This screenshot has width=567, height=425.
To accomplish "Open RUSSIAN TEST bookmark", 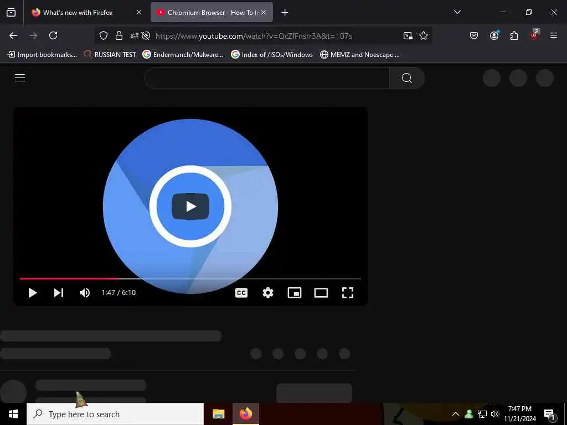I will coord(110,55).
